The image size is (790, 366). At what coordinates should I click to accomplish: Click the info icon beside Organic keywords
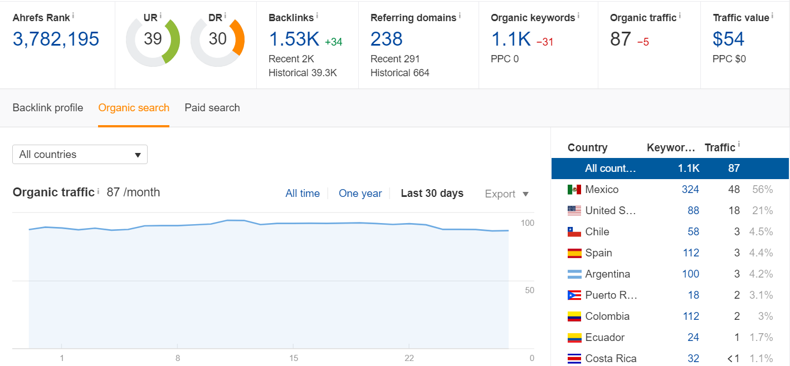pyautogui.click(x=578, y=16)
